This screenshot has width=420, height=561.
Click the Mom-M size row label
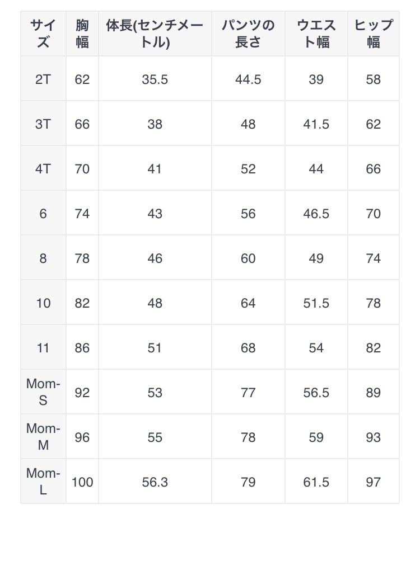43,436
